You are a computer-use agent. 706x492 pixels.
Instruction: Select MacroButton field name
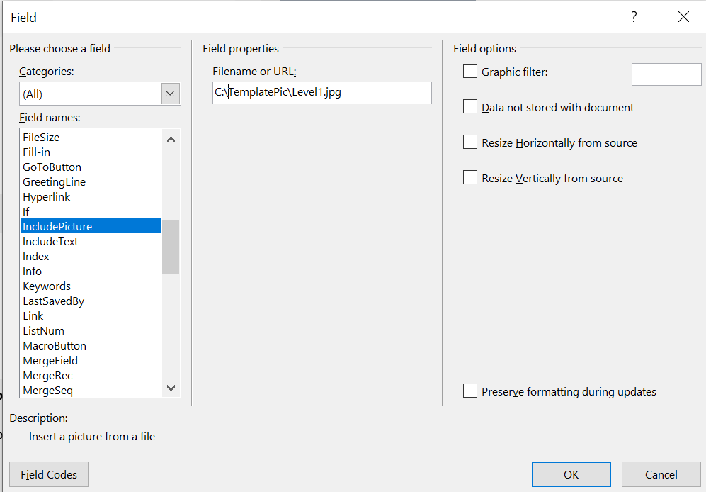91,345
